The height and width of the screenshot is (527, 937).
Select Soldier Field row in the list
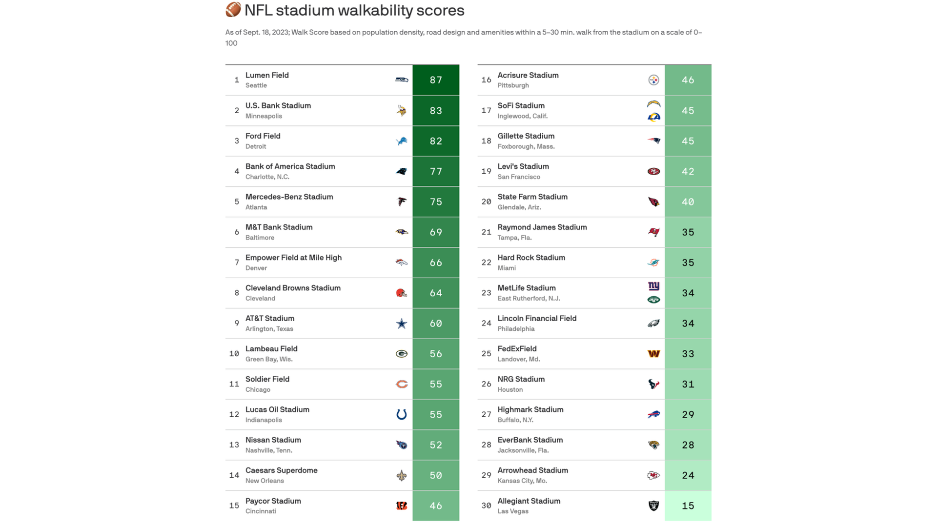(x=342, y=384)
